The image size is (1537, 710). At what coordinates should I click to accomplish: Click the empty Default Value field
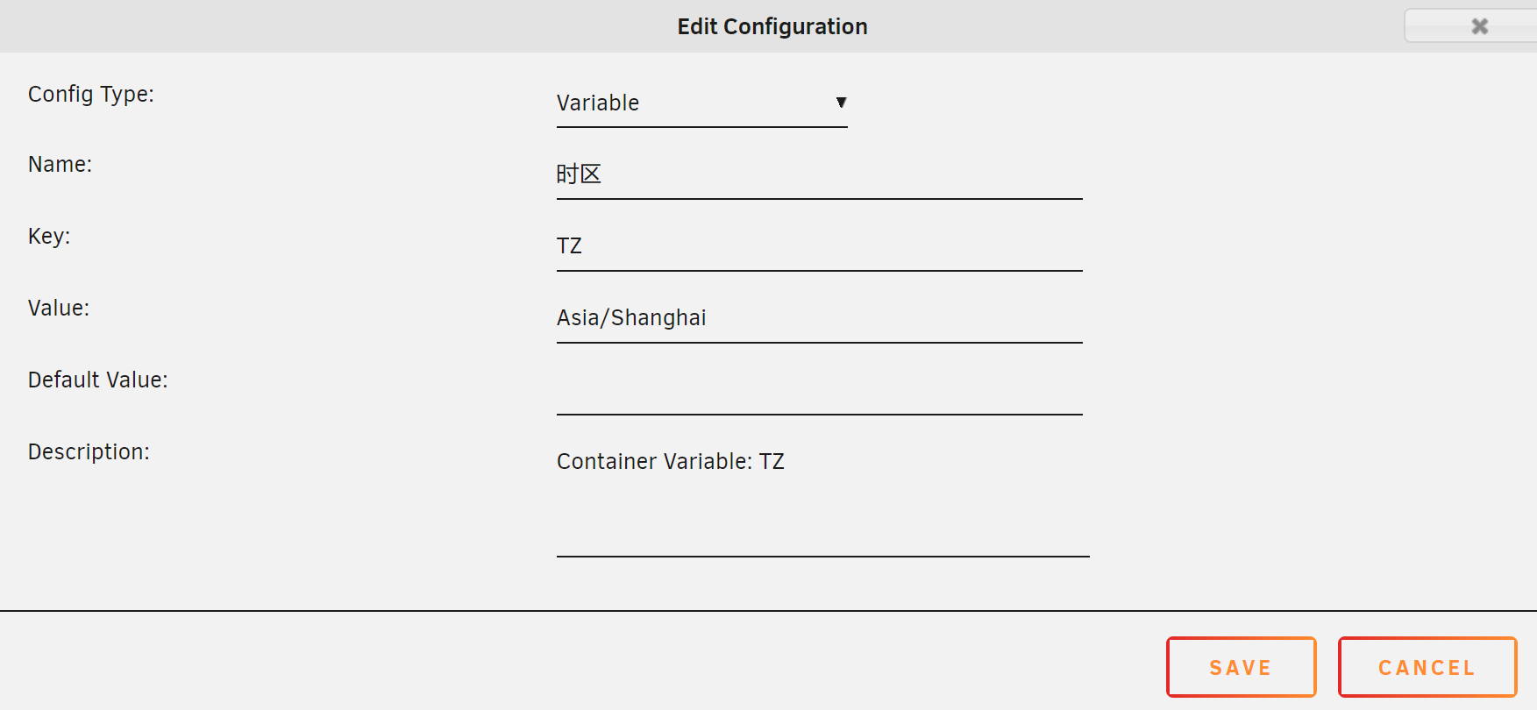click(x=819, y=390)
